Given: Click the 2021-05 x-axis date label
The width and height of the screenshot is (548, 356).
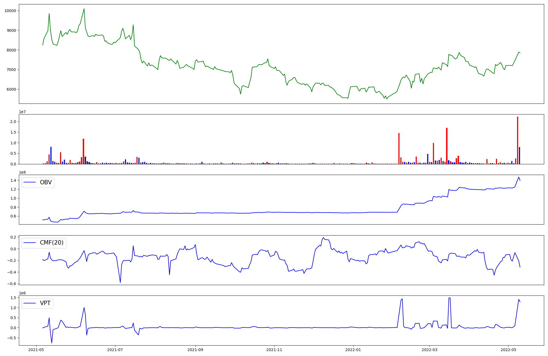Looking at the screenshot, I should click(x=36, y=350).
